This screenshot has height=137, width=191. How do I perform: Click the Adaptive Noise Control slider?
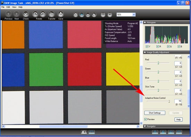(x=158, y=101)
